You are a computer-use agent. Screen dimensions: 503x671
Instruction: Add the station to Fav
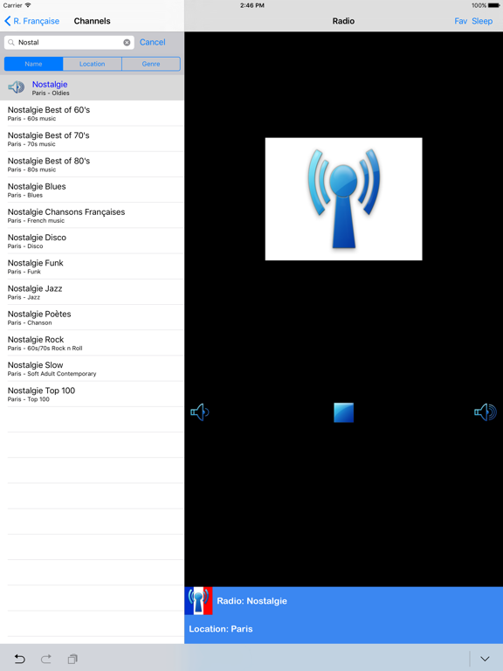[x=461, y=21]
